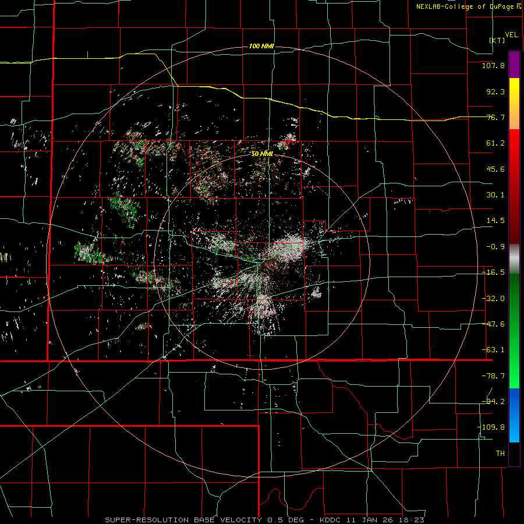Select the -0.9 velocity scale value

[495, 247]
